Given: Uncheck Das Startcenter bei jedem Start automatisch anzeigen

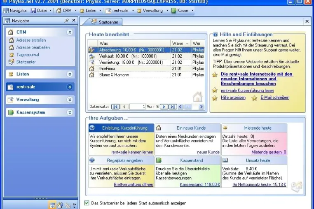Looking at the screenshot, I should click(87, 203).
